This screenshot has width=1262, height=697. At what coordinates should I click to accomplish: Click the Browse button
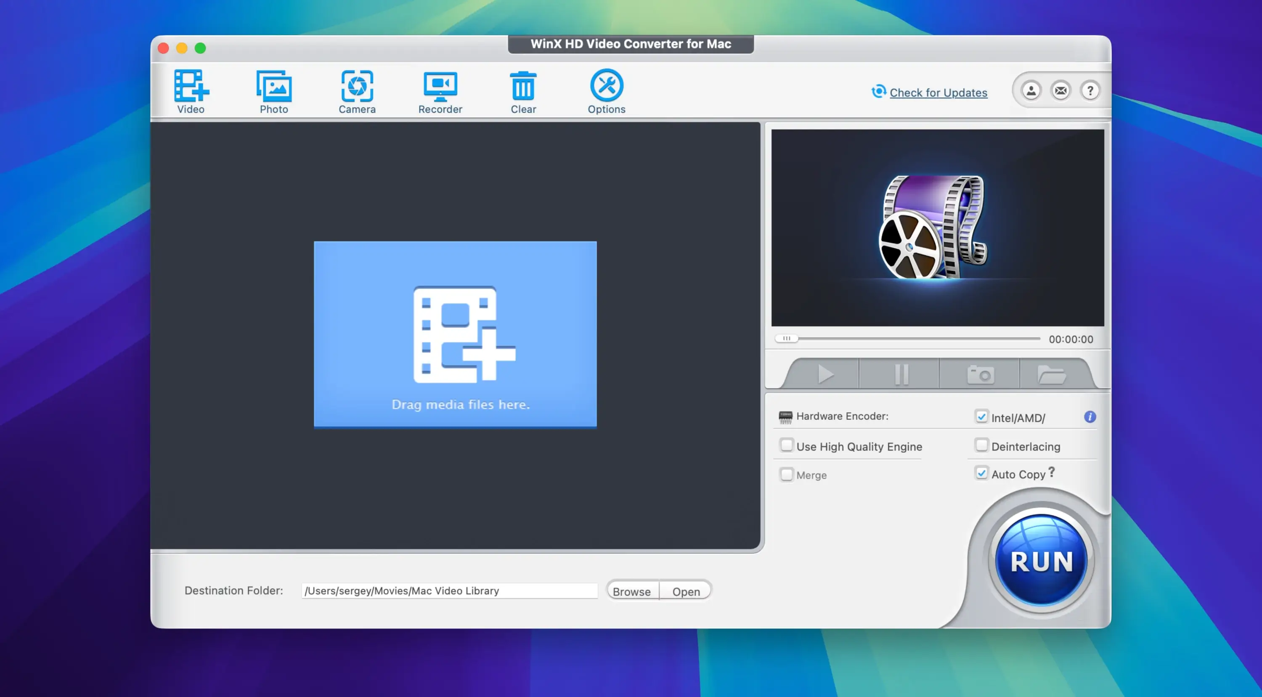point(632,591)
